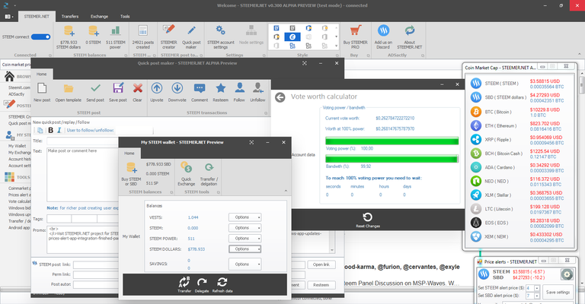
Task: Switch to the Exchange ribbon tab
Action: 99,17
